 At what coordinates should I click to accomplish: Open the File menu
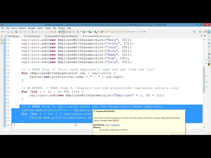2,28
